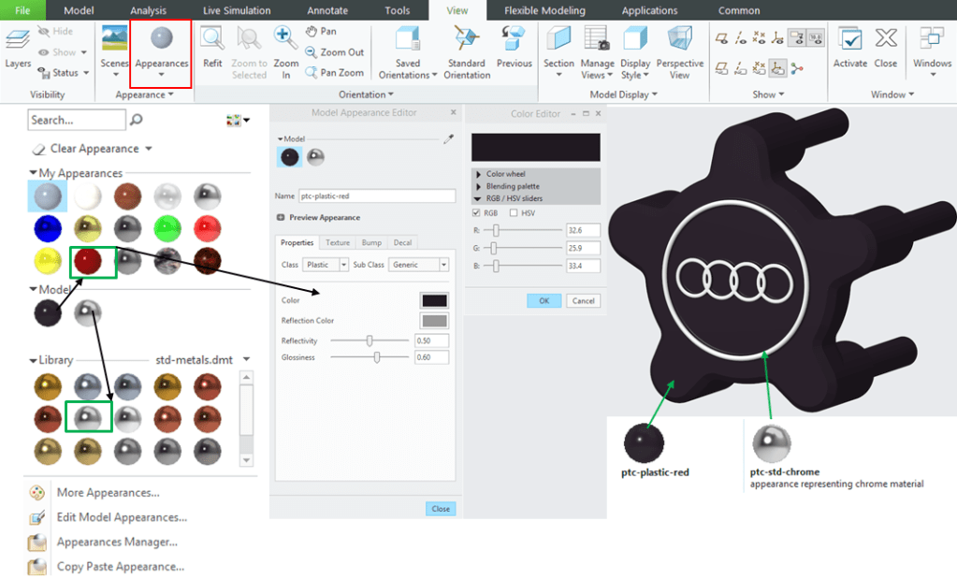Open the Class dropdown set to Plastic
Viewport: 957px width, 579px height.
(x=325, y=265)
